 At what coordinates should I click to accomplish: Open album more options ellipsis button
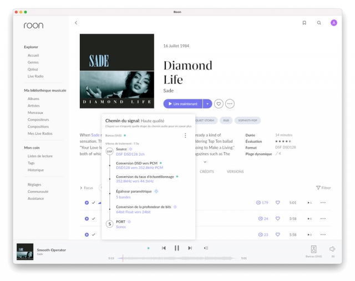[230, 104]
